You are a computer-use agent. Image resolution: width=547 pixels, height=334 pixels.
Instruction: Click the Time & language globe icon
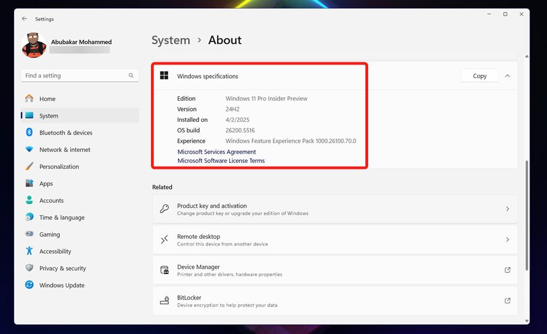click(30, 217)
